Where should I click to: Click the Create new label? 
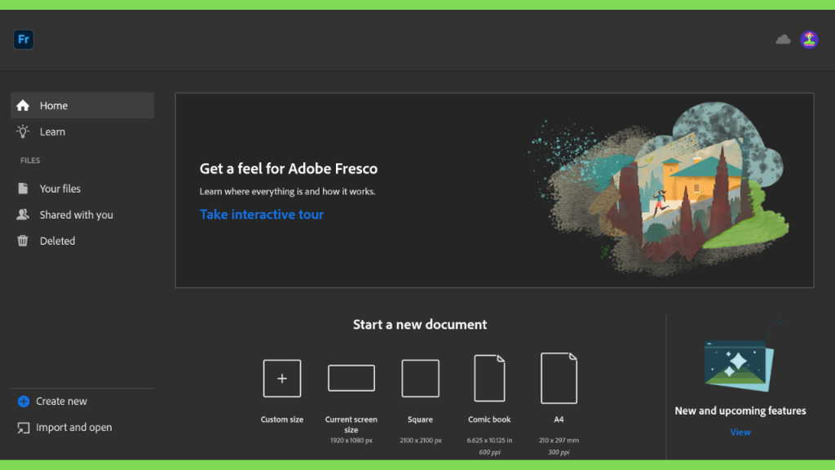[61, 401]
